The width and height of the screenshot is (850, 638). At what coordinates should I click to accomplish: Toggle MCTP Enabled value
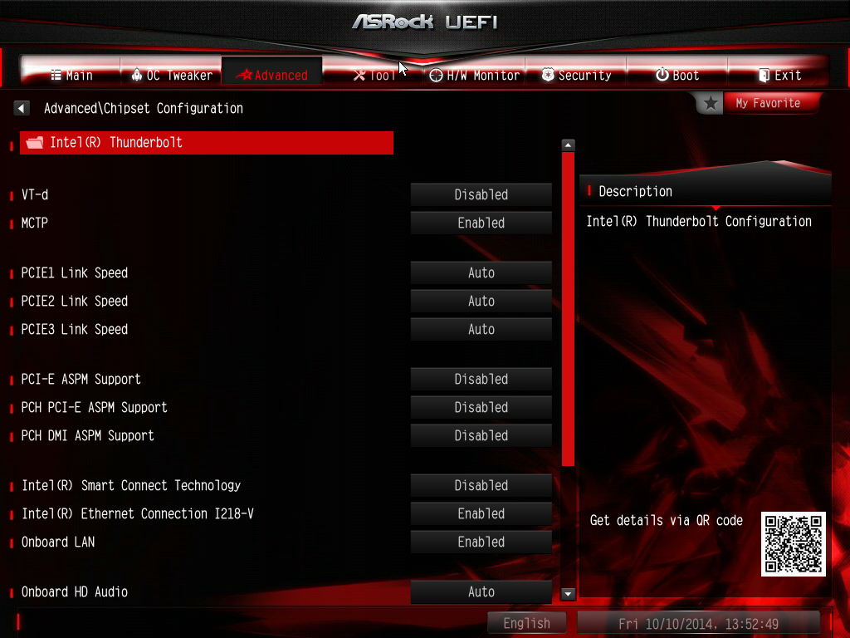(481, 223)
